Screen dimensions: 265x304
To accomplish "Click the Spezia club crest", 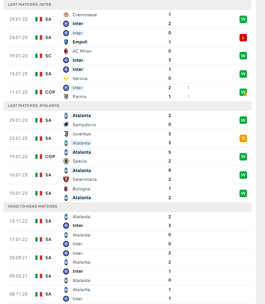I will coord(66,161).
